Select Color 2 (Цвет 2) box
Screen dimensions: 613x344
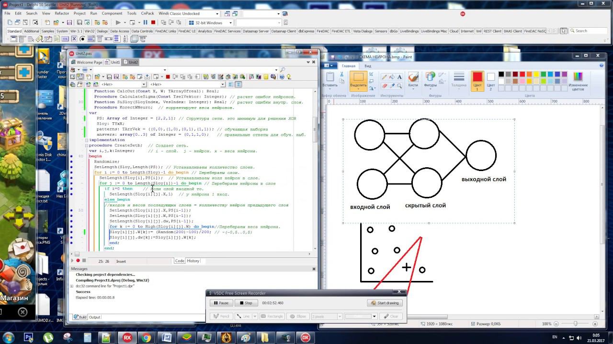coord(490,80)
